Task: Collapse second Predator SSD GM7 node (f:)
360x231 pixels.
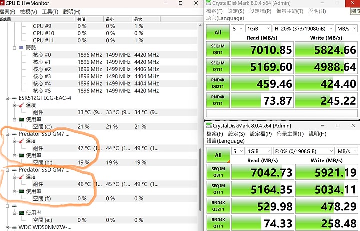Action: coord(7,170)
